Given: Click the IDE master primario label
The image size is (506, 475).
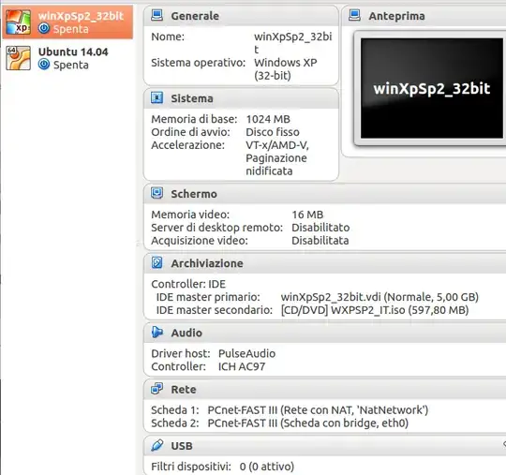Looking at the screenshot, I should (208, 297).
